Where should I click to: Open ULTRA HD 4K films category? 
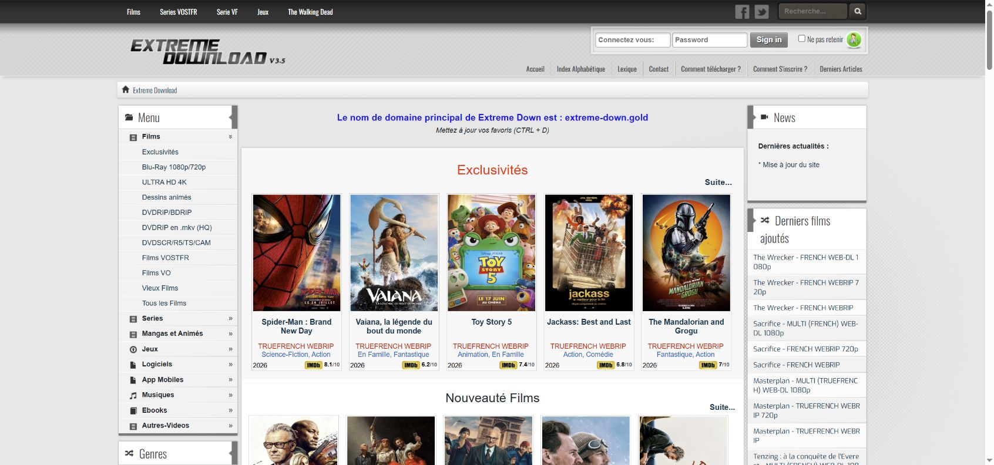pos(164,182)
